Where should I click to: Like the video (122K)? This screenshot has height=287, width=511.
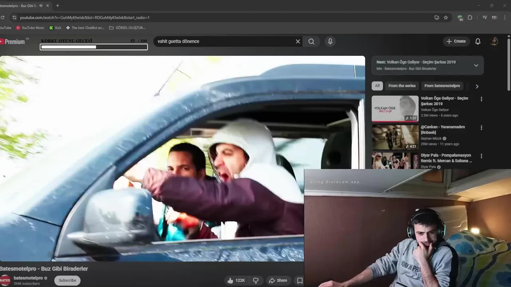[236, 281]
